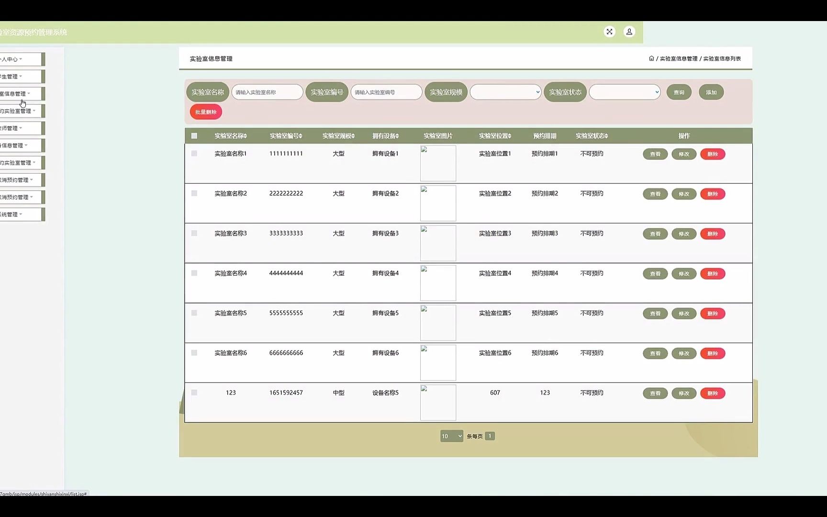827x517 pixels.
Task: Check the row for 实验室名称3
Action: 194,233
